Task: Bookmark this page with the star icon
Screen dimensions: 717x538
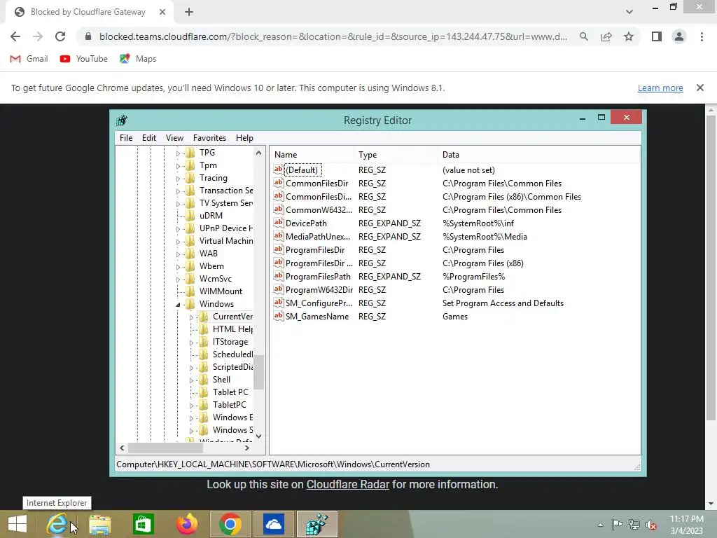Action: 629,36
